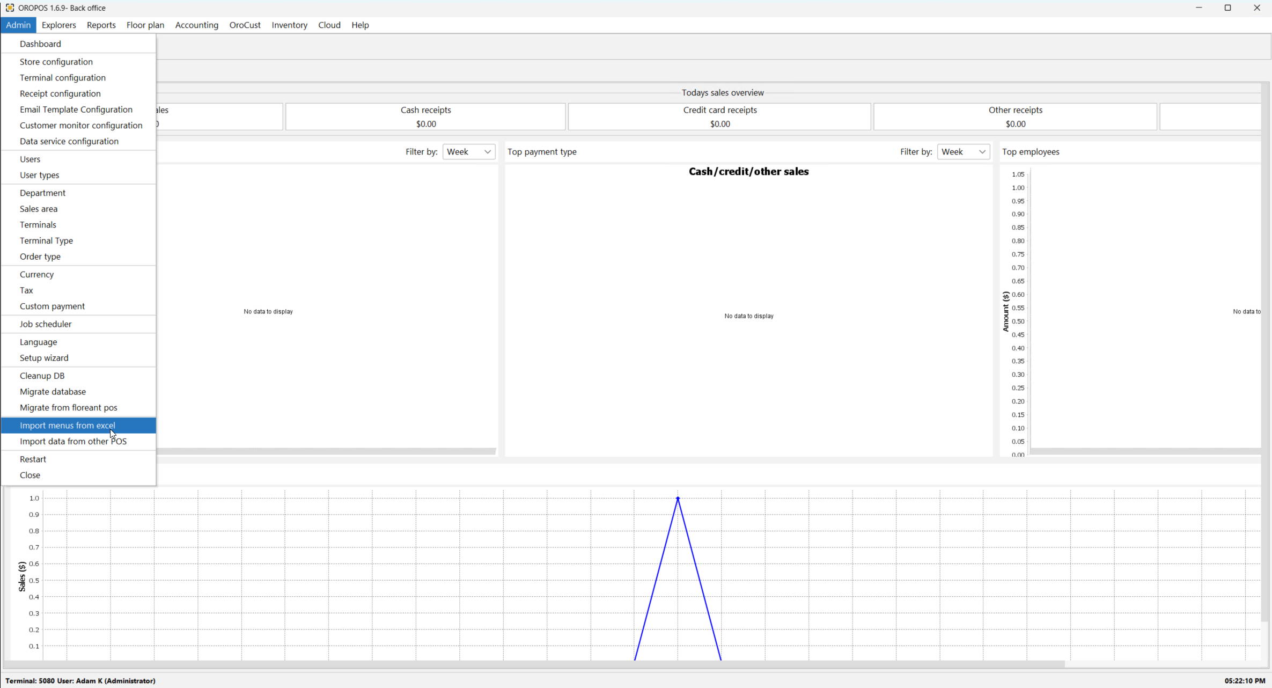Click the sales chart horizontal scrollbar
The height and width of the screenshot is (688, 1272).
[x=534, y=664]
